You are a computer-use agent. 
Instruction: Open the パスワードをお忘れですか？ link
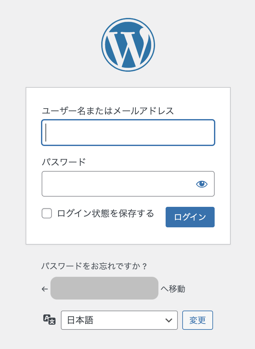[94, 266]
